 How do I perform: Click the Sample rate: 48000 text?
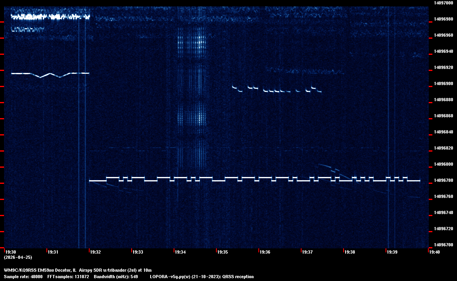[23, 277]
